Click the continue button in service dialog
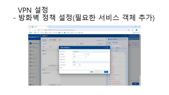This screenshot has width=169, height=95. coord(97,72)
